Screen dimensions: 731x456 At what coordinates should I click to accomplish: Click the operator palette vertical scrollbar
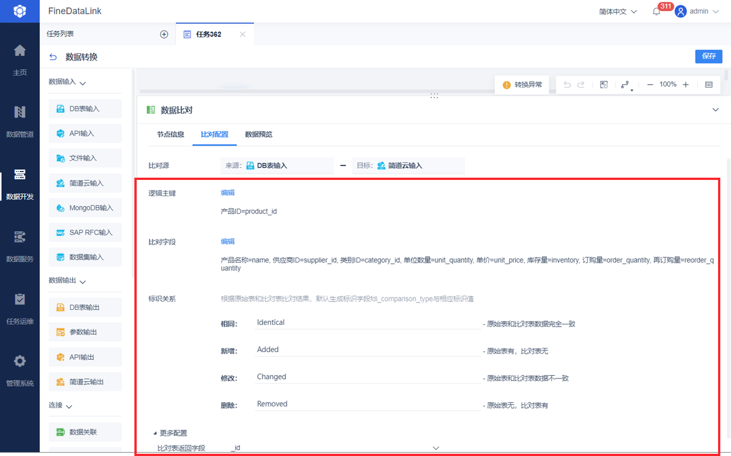(x=133, y=173)
